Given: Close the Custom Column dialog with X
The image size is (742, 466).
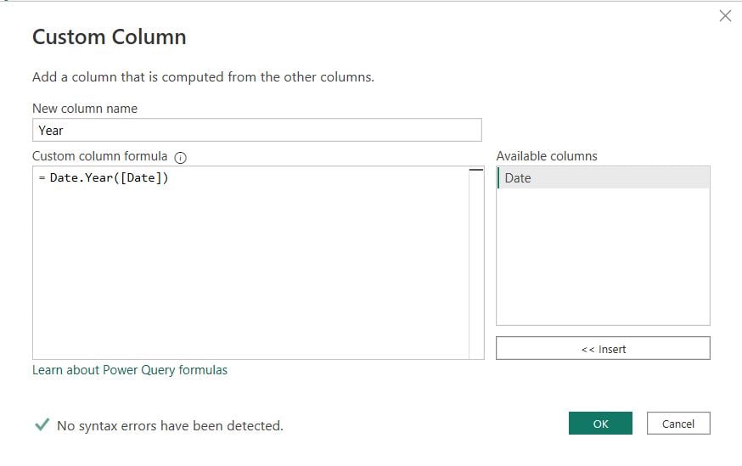Looking at the screenshot, I should (725, 15).
